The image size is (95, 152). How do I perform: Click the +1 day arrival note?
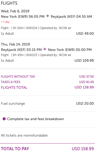pos(5,22)
